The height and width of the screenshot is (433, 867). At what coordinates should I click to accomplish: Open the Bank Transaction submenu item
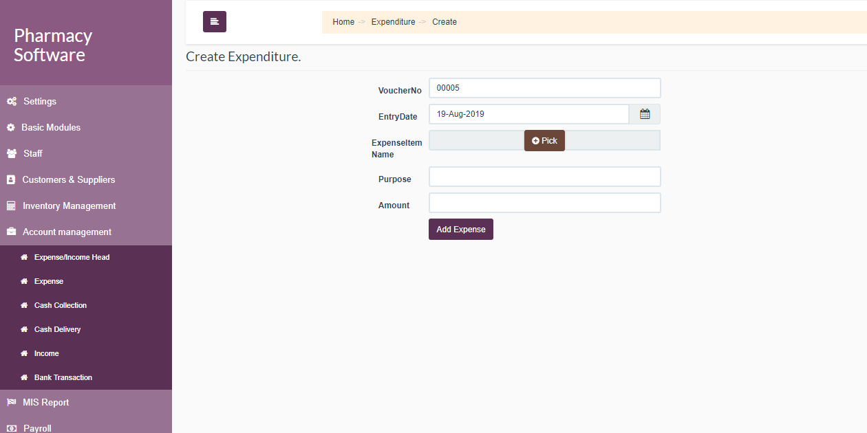[x=86, y=377]
